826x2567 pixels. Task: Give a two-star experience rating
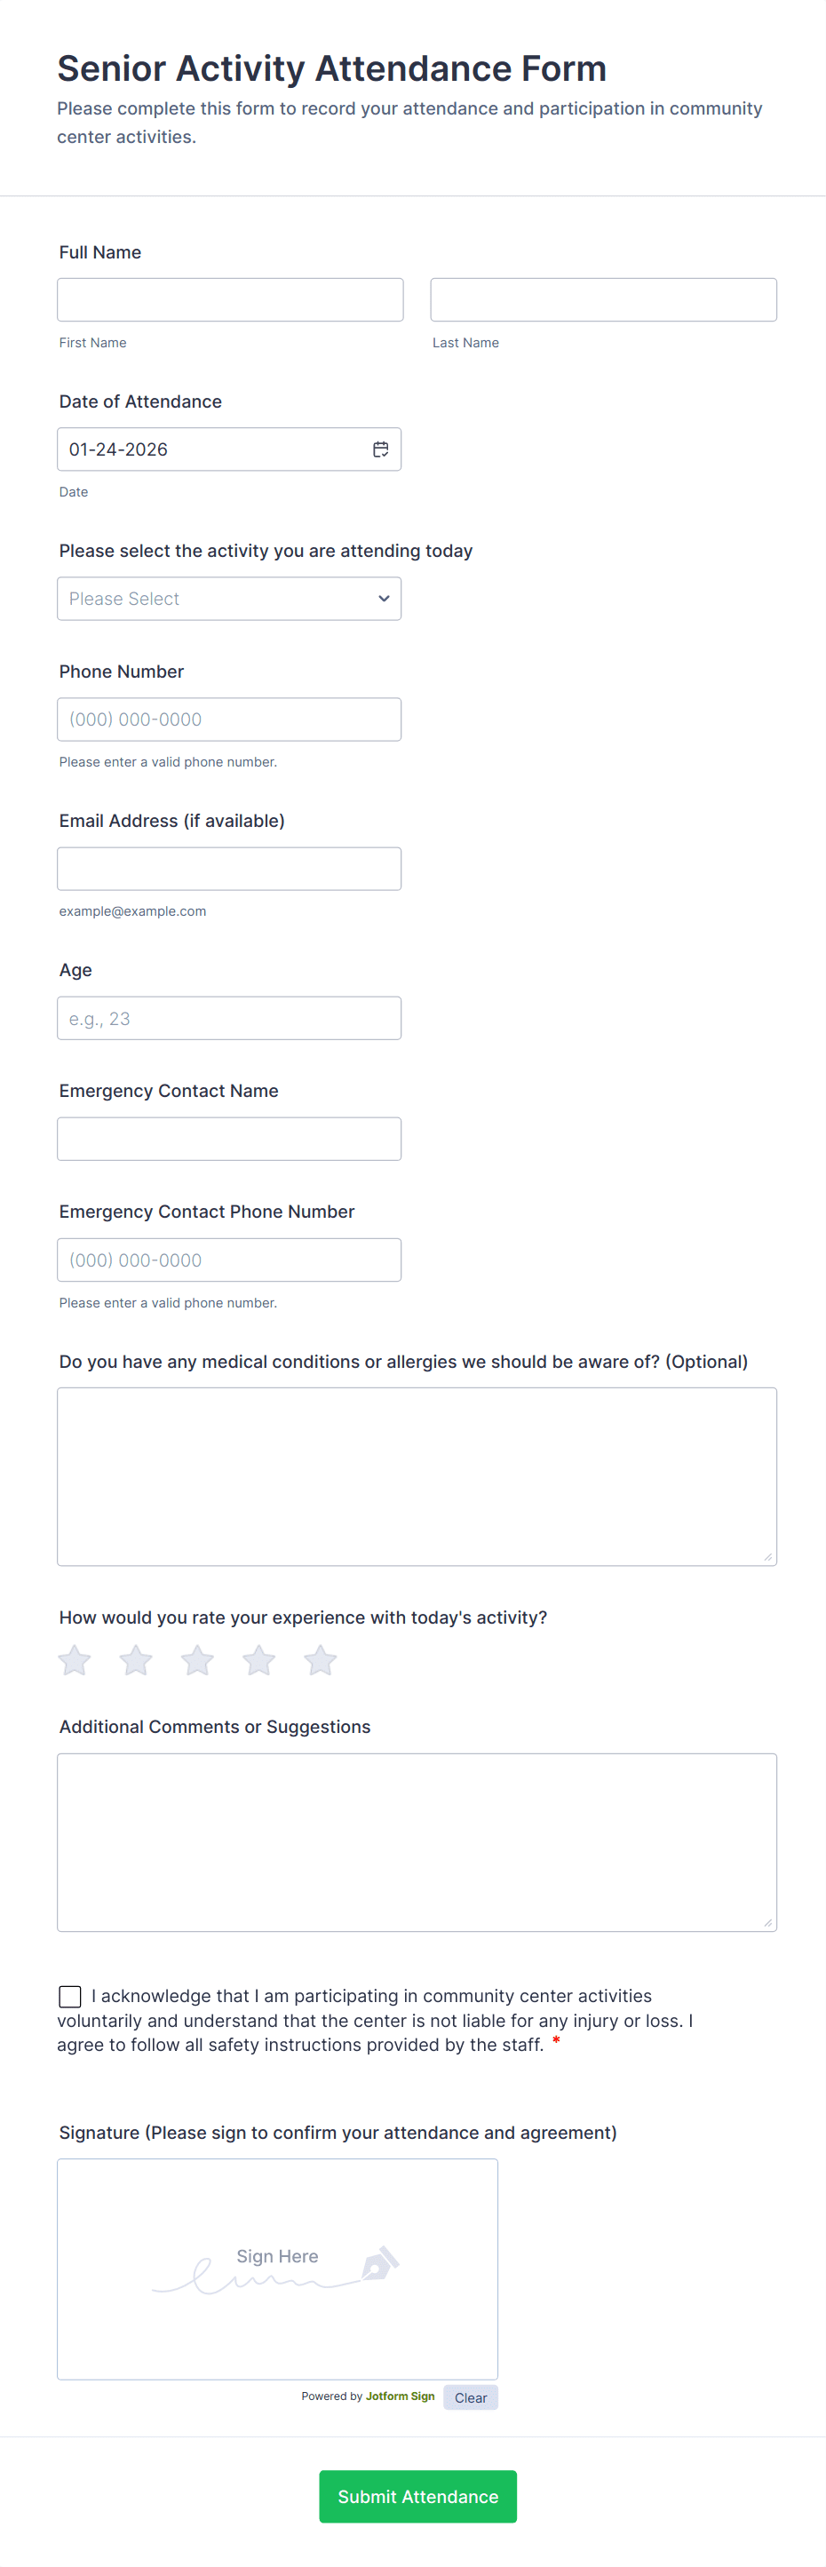click(136, 1660)
